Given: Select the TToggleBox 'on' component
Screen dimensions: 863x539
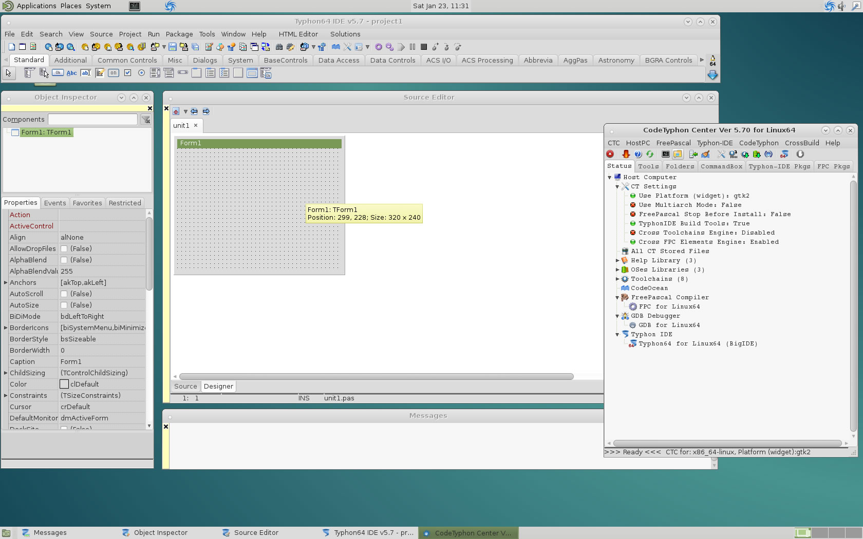Looking at the screenshot, I should 114,73.
